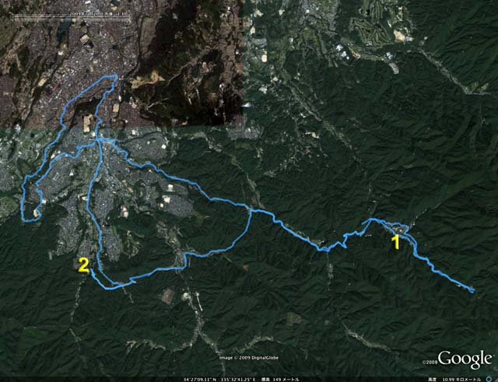Image resolution: width=498 pixels, height=382 pixels.
Task: Click the right end of time slider
Action: click(128, 17)
